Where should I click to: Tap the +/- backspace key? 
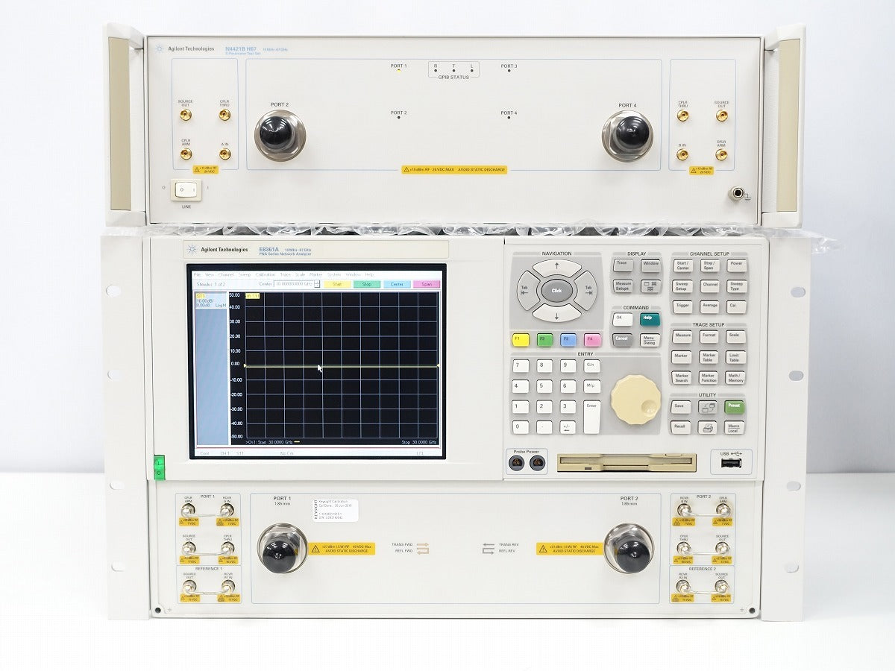pos(568,427)
